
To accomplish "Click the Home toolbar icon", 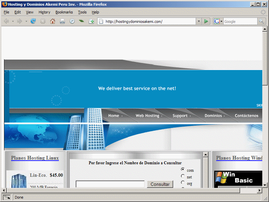I will [x=52, y=21].
